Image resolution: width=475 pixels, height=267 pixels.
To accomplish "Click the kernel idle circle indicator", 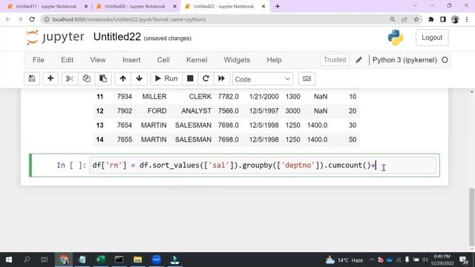I will (x=445, y=60).
